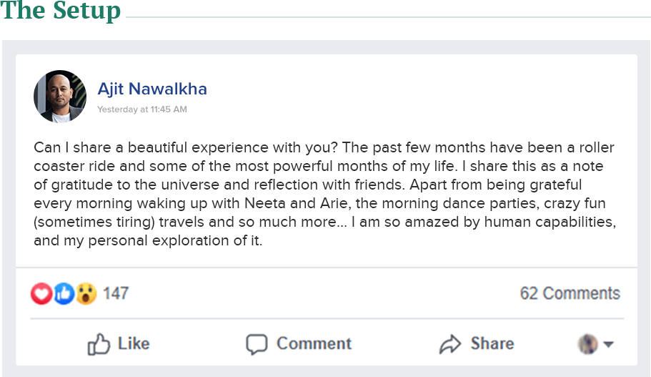Click The Setup section heading
Screen dimensions: 651x377
pyautogui.click(x=61, y=11)
